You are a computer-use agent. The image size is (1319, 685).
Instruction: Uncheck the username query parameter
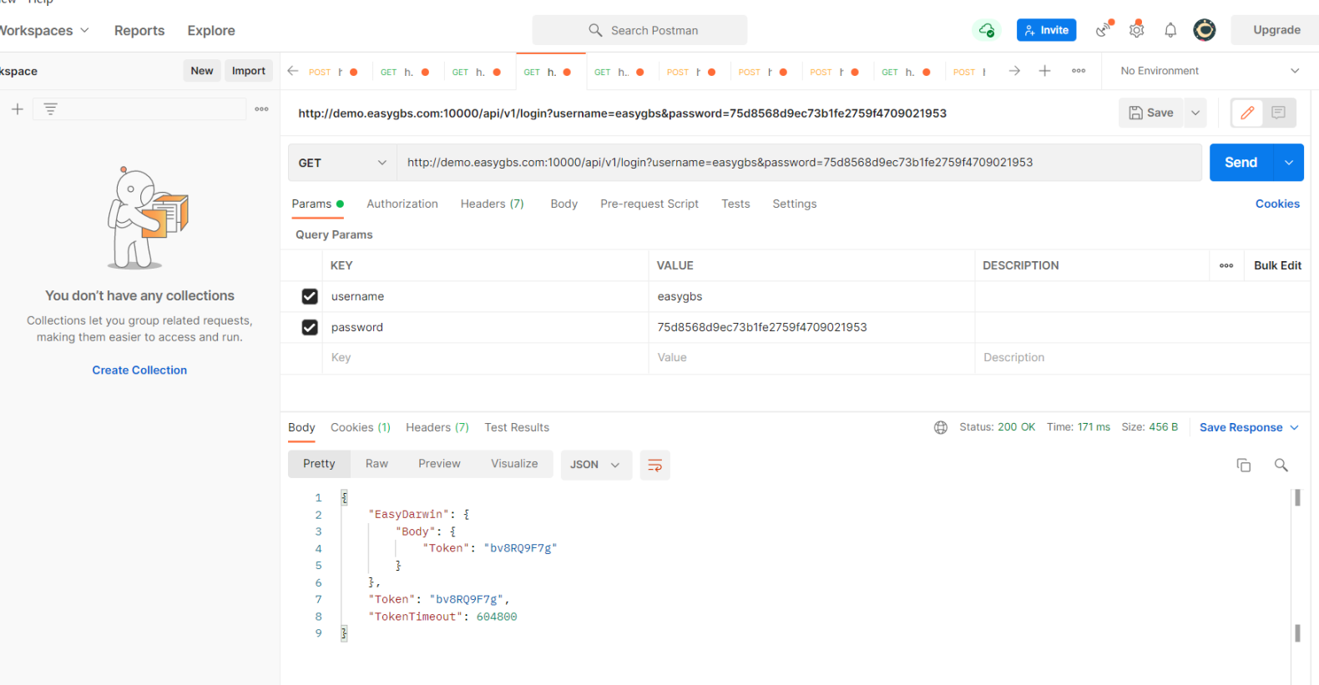(x=310, y=296)
